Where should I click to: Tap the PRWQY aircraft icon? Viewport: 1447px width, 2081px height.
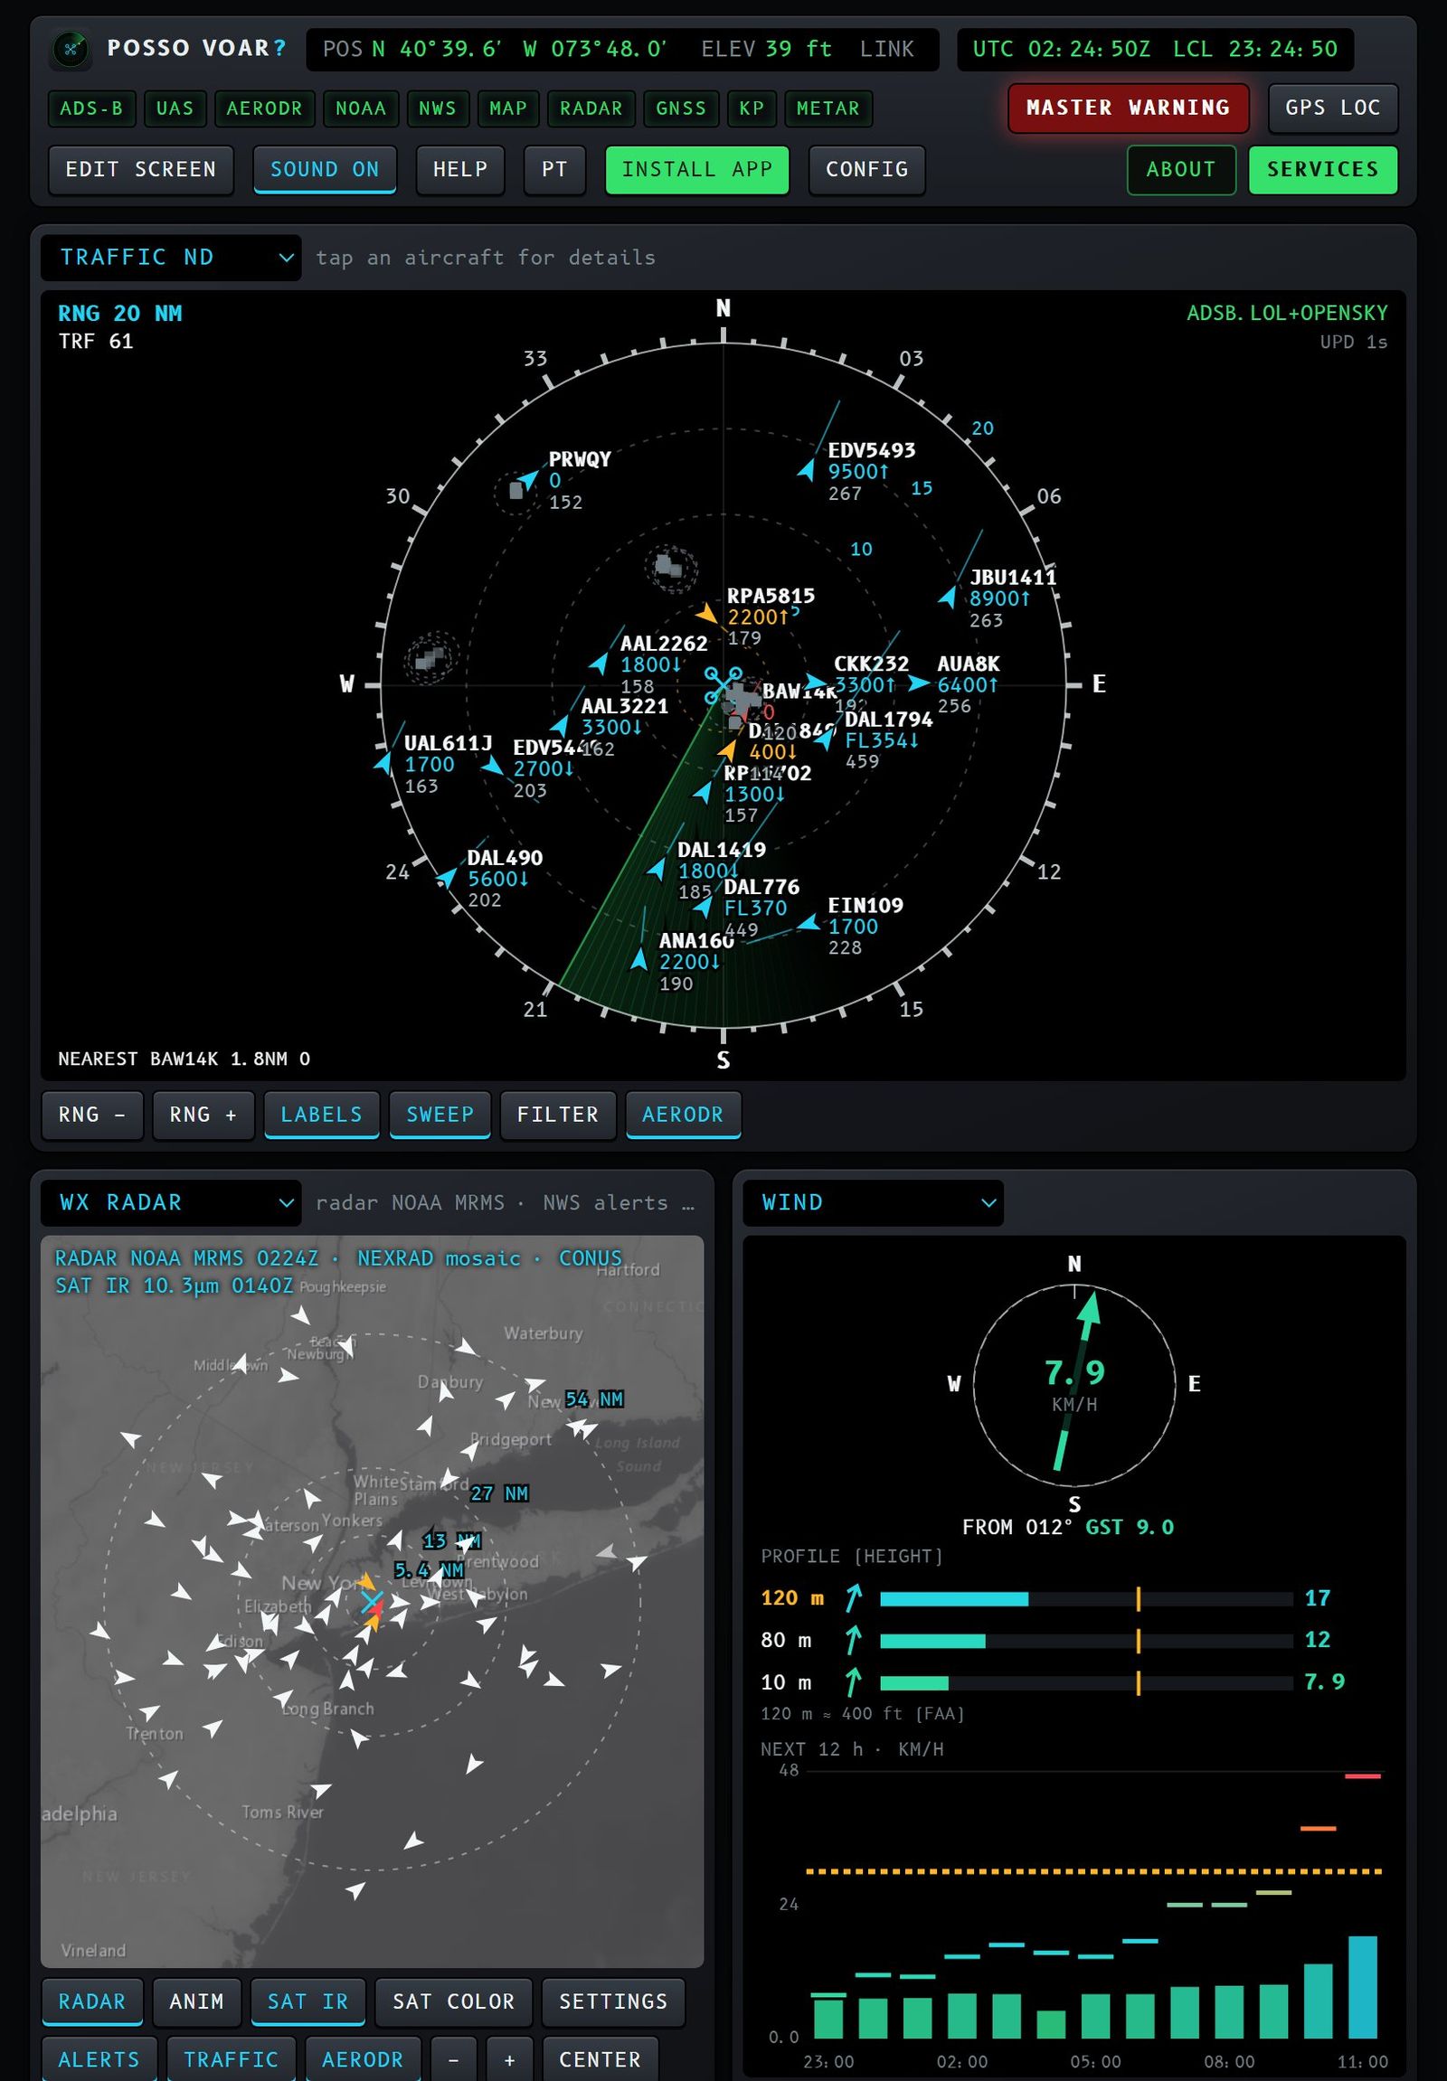[x=528, y=477]
